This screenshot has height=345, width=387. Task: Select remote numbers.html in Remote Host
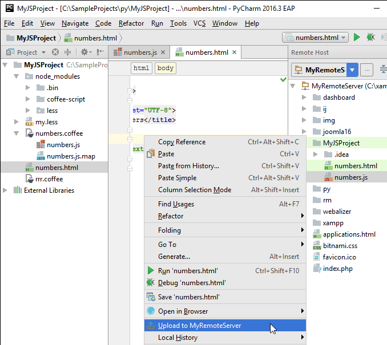click(350, 166)
